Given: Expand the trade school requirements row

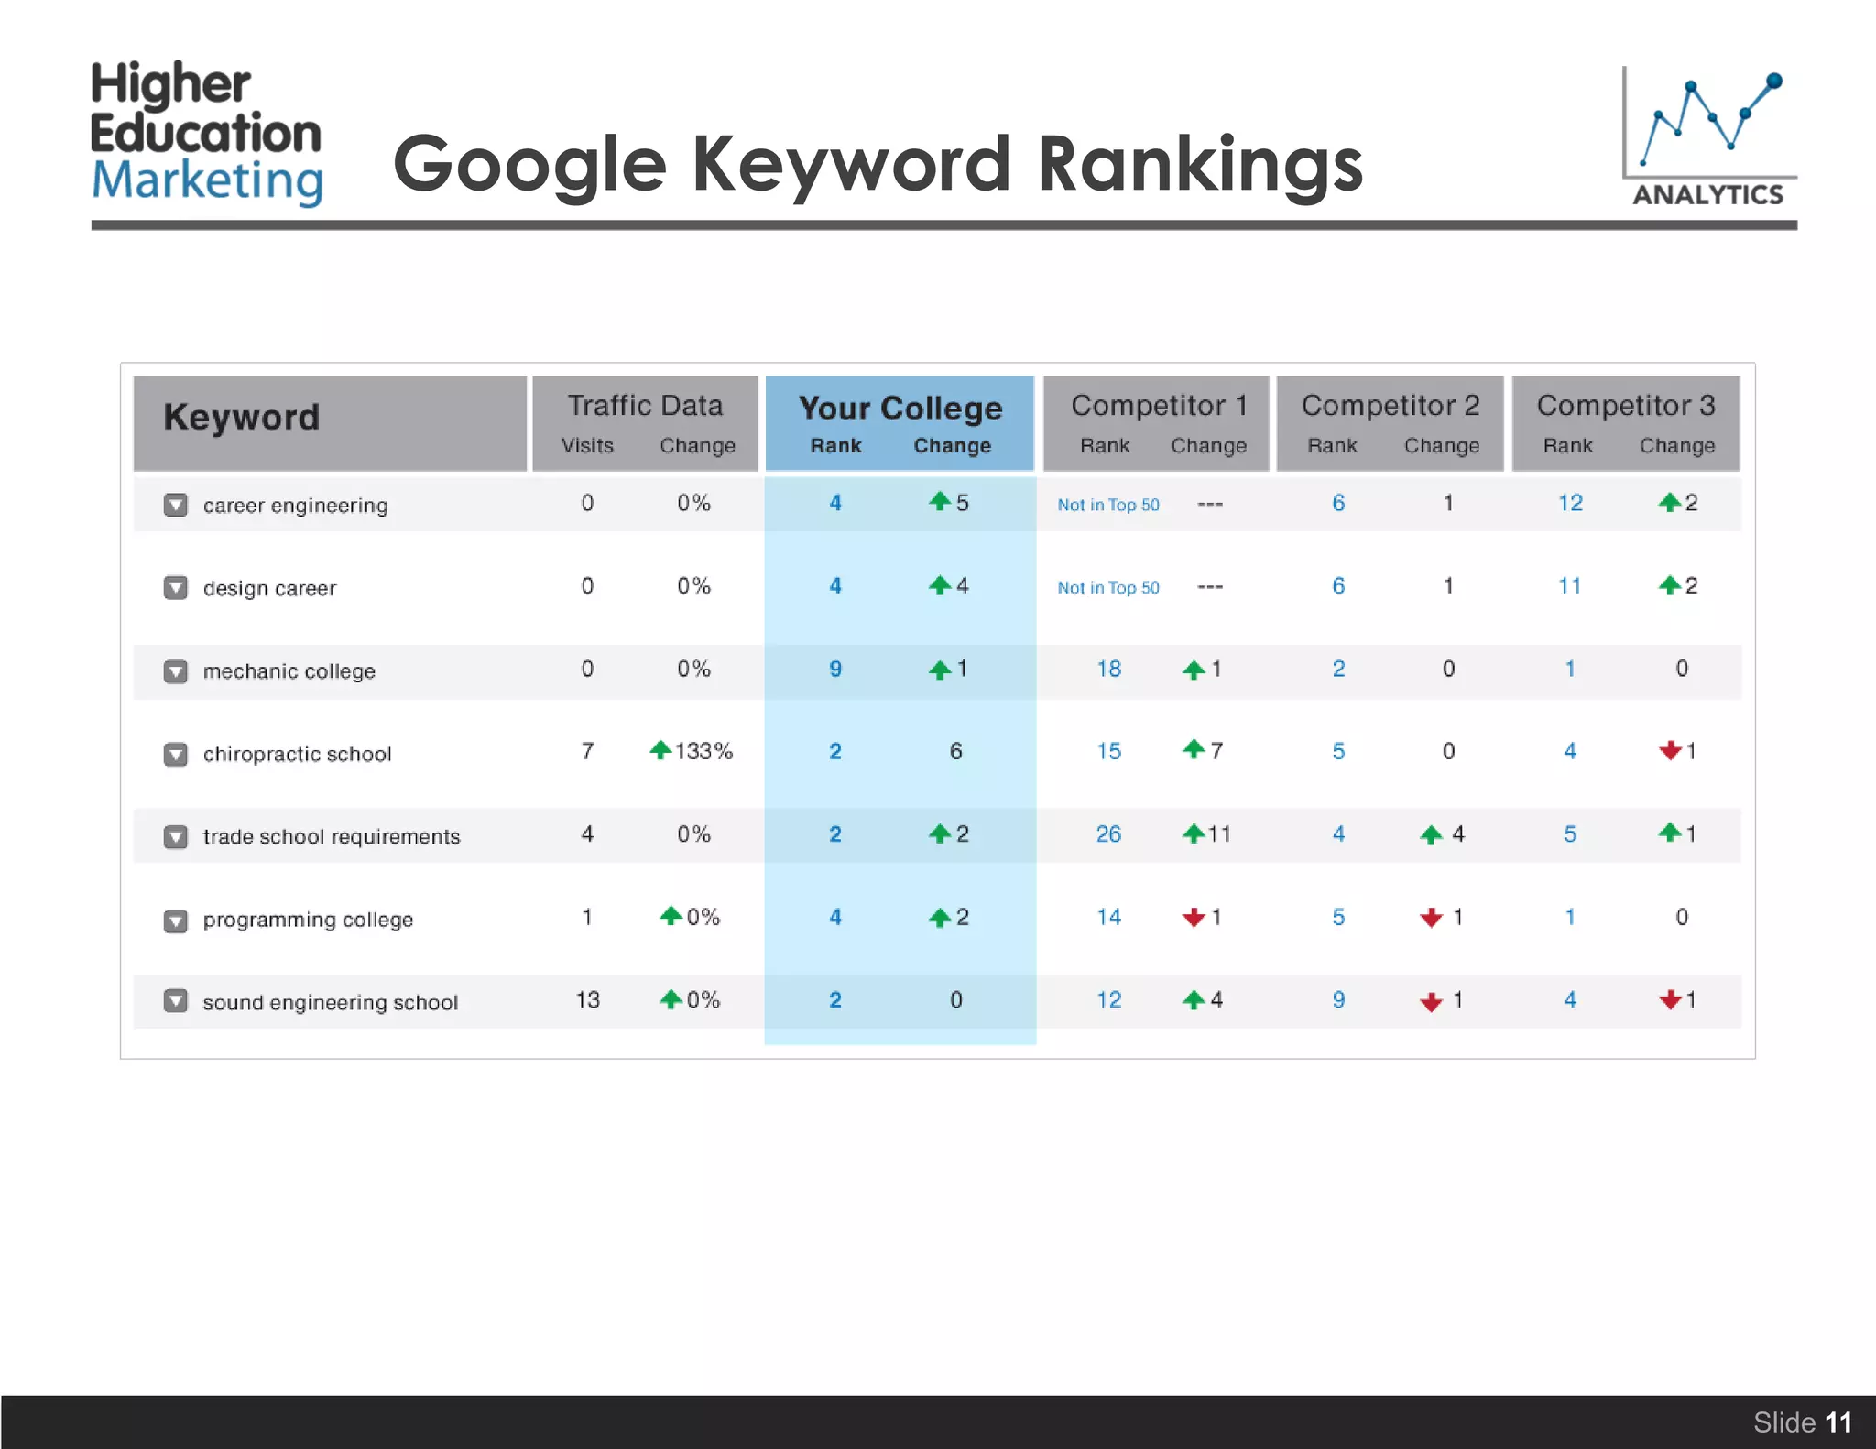Looking at the screenshot, I should [176, 836].
